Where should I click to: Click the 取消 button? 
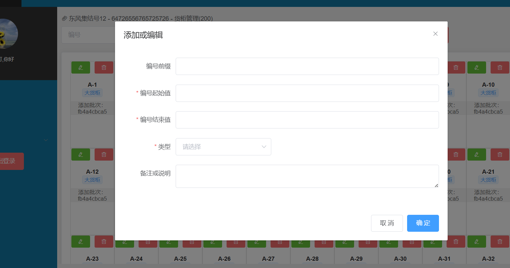387,223
